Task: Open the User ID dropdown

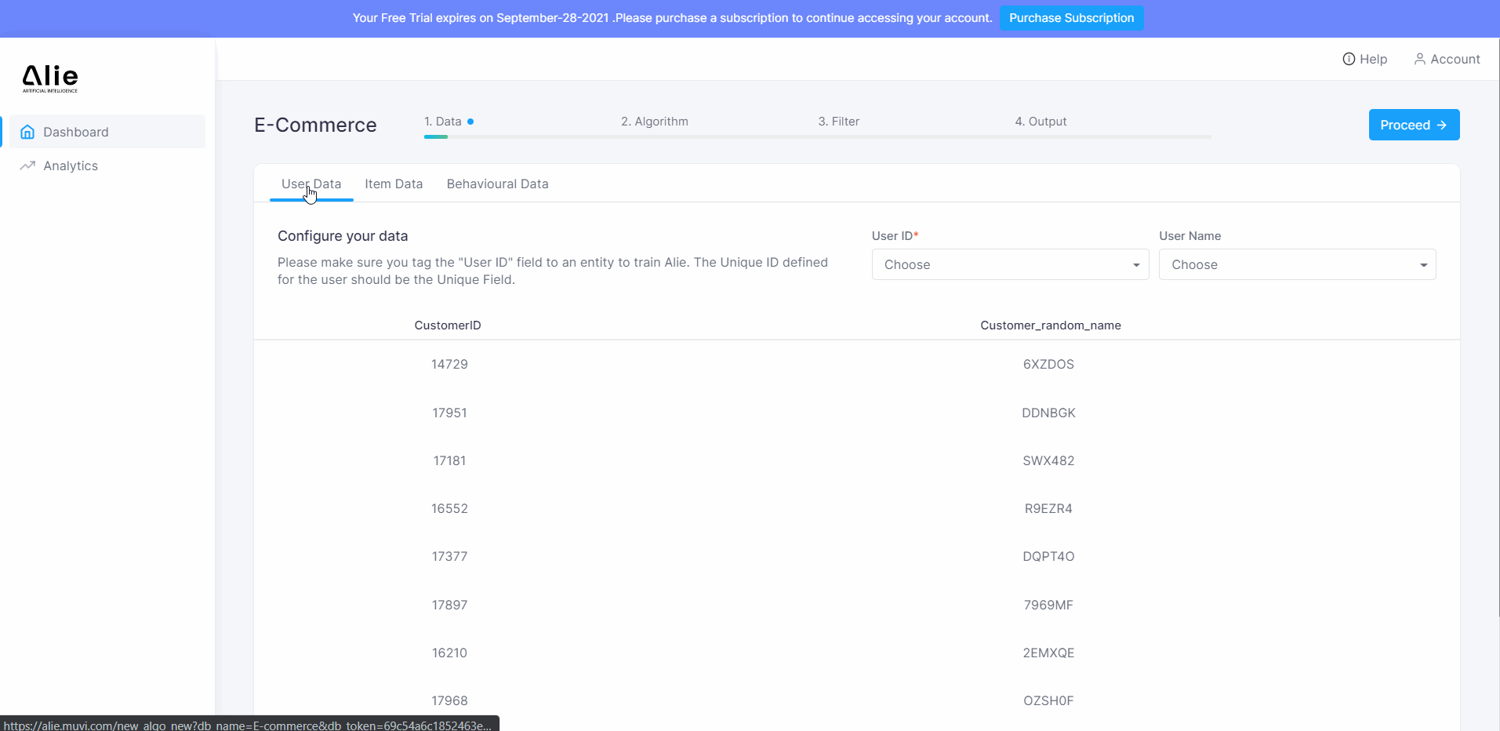Action: pyautogui.click(x=1009, y=264)
